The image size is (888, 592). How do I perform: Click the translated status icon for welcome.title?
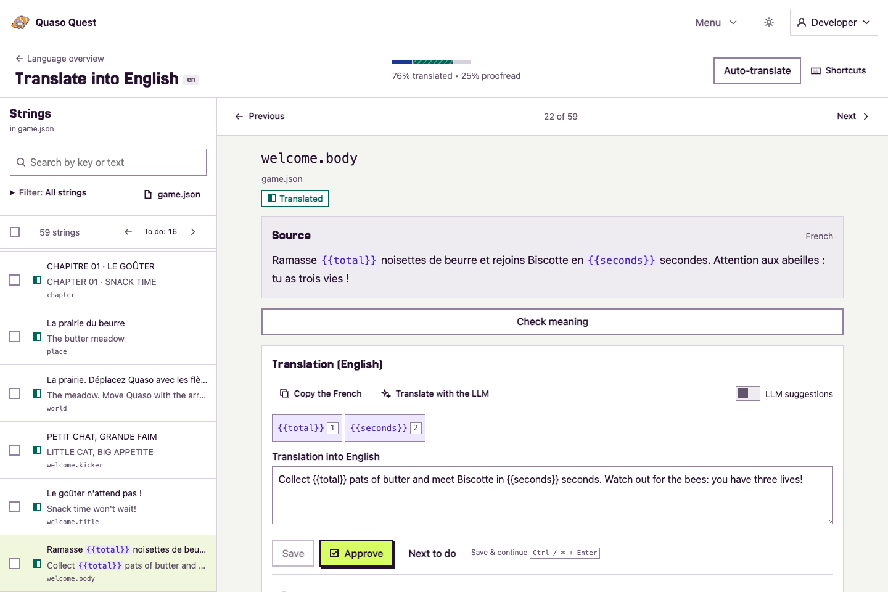pyautogui.click(x=37, y=507)
